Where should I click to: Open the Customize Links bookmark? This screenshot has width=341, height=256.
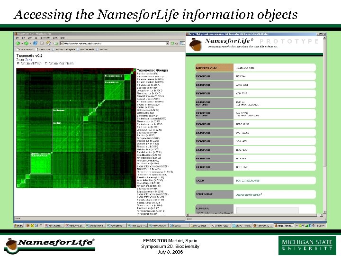(x=25, y=49)
